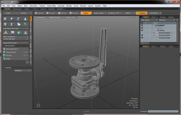Toggle visibility of the Camera item
The height and width of the screenshot is (115, 181).
142,30
